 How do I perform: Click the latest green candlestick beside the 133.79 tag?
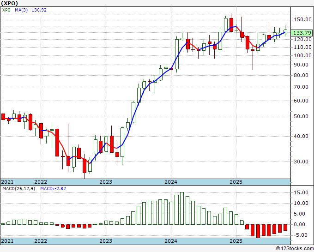(x=285, y=31)
